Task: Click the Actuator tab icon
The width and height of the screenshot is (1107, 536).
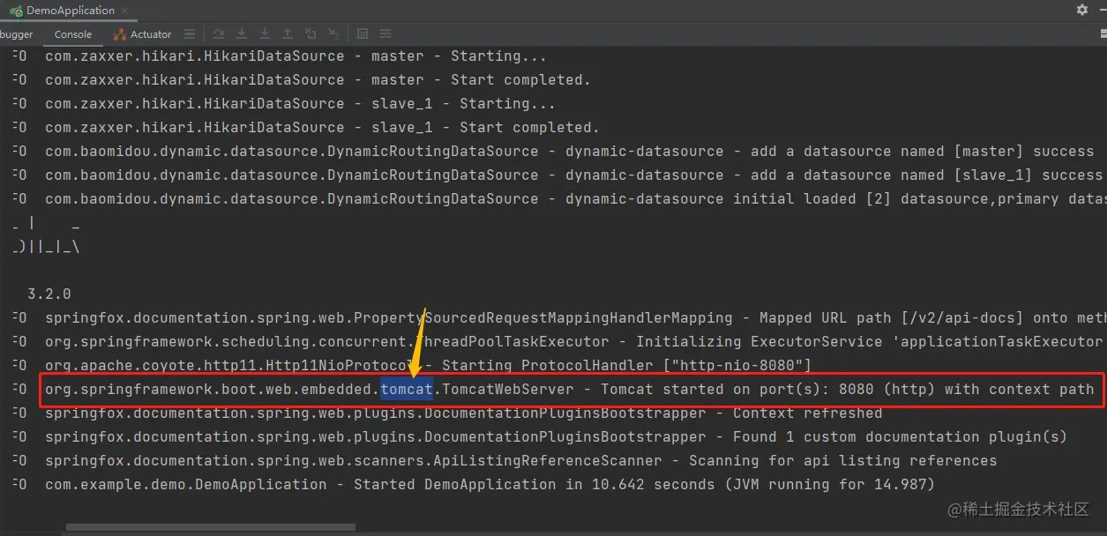Action: pyautogui.click(x=120, y=34)
